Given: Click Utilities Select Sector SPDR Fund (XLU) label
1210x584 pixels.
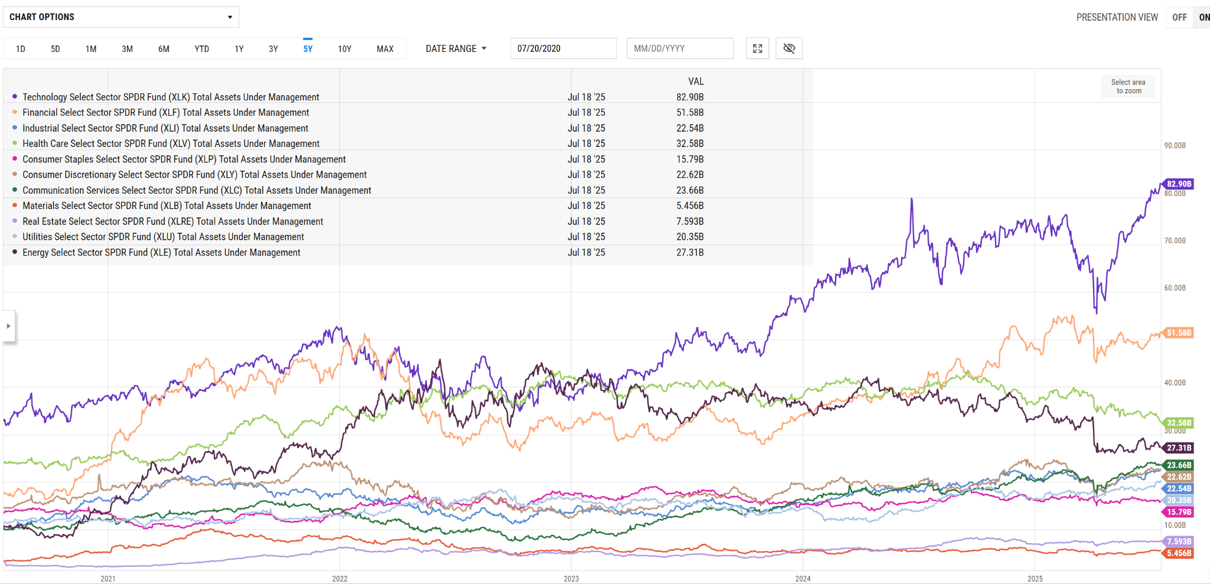Looking at the screenshot, I should click(163, 237).
